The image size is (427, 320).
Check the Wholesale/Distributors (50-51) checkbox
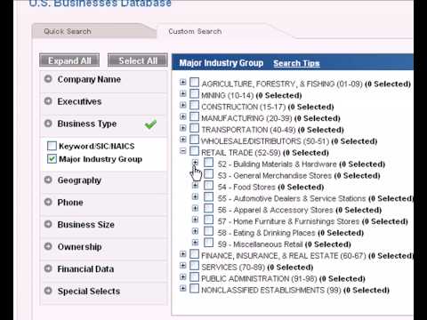pos(194,140)
